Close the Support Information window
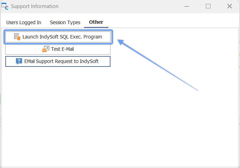This screenshot has height=168, width=240. pyautogui.click(x=229, y=6)
